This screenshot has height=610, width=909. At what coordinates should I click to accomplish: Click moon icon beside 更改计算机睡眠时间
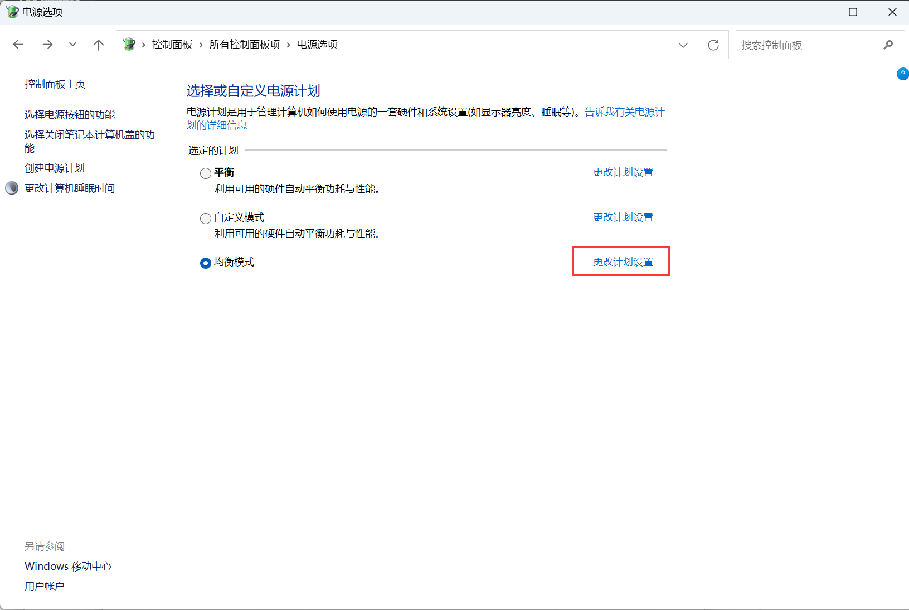[x=12, y=188]
